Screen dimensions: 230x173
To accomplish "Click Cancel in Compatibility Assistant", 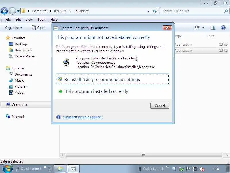I will 160,106.
